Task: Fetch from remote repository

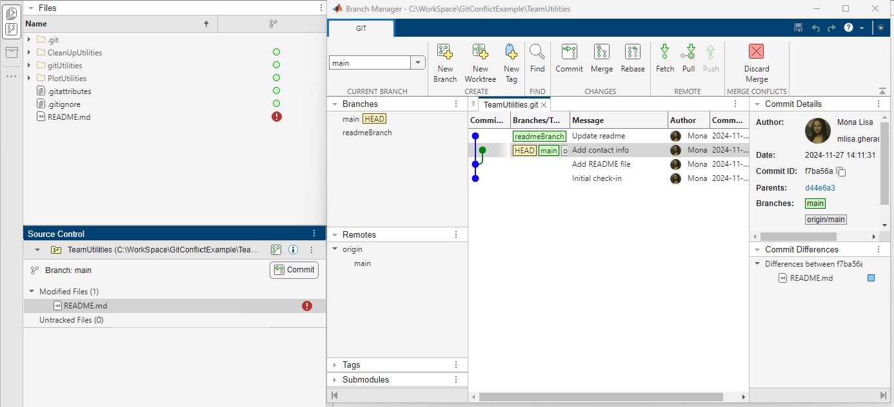Action: point(664,53)
